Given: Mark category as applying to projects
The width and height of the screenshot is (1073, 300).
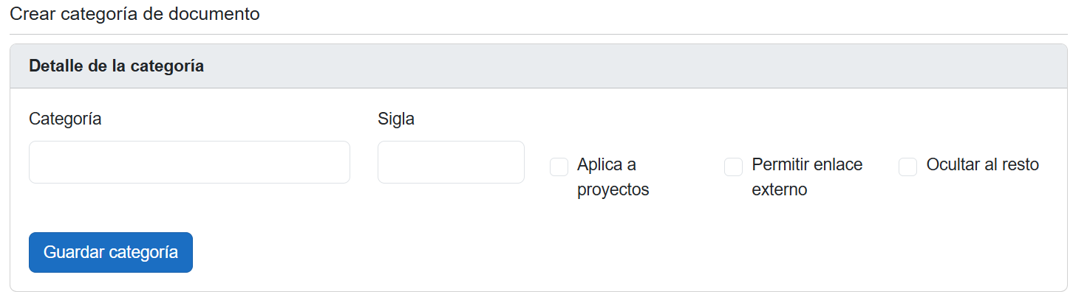Looking at the screenshot, I should pos(559,167).
